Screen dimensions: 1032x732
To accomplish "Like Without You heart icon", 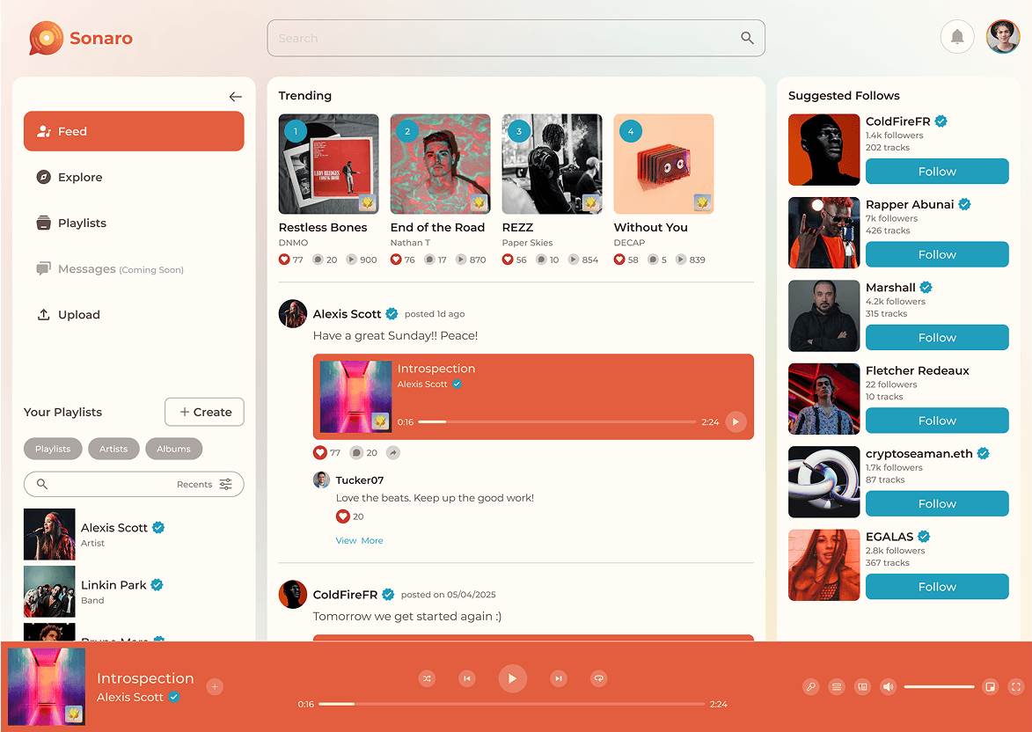I will coord(619,260).
